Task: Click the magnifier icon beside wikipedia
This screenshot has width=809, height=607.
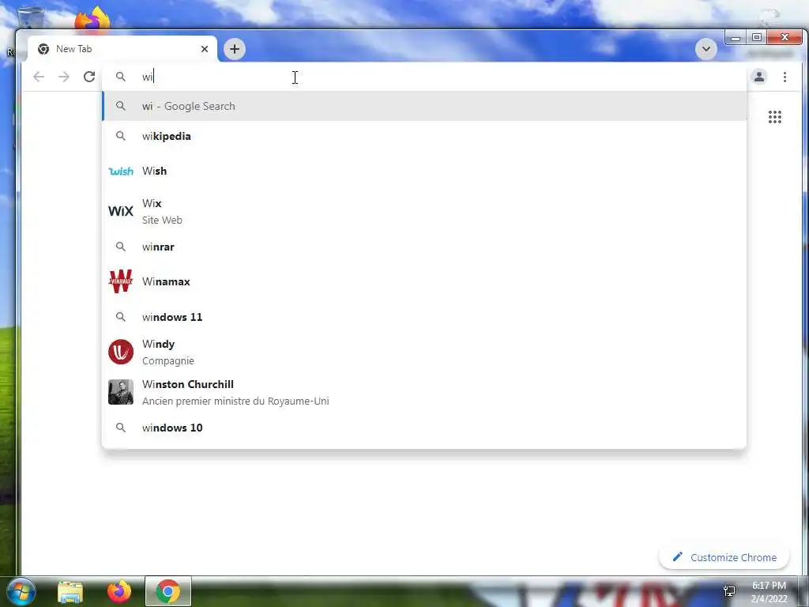Action: 121,136
